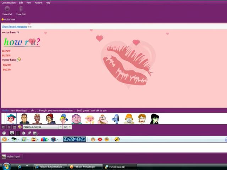Toggle underline text formatting

14,127
